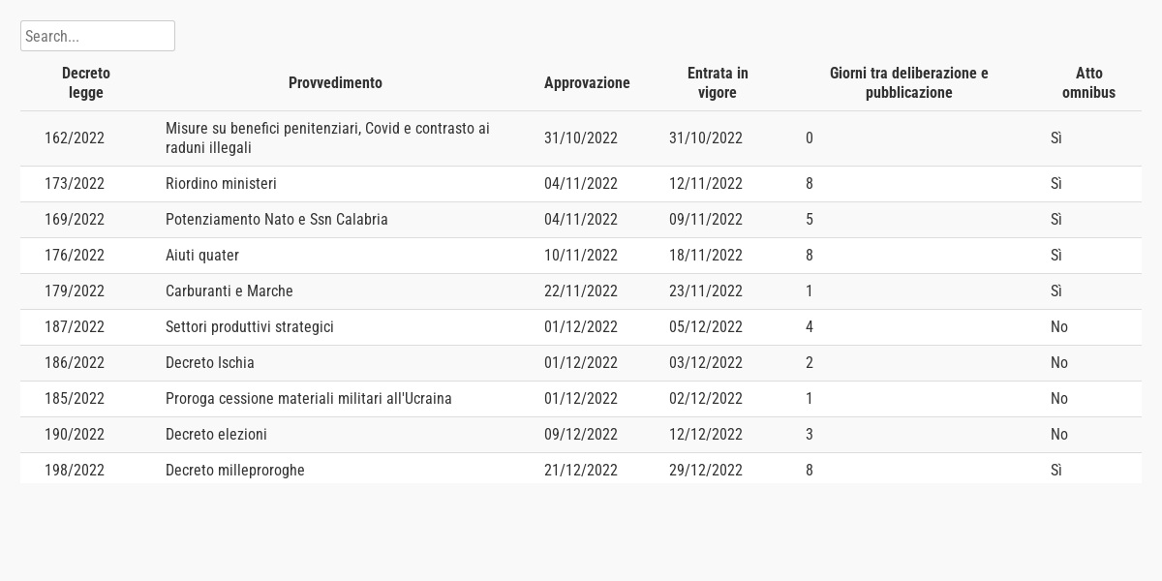Select decree number 190/2022

point(75,435)
